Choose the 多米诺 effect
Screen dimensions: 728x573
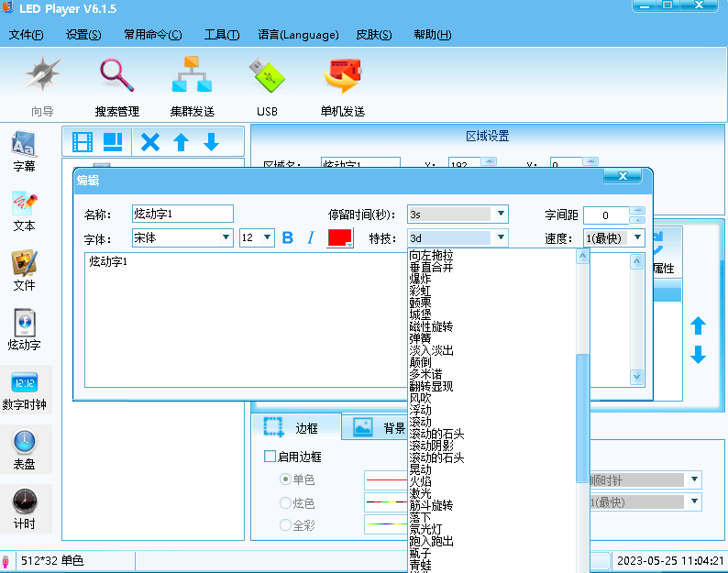[425, 374]
